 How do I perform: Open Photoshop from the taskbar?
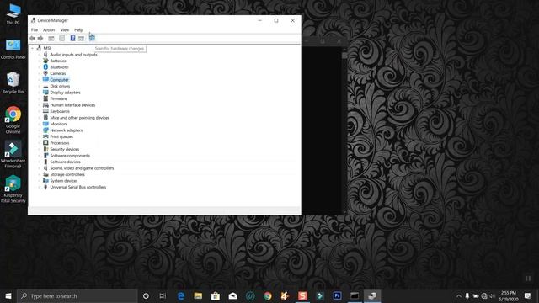337,295
